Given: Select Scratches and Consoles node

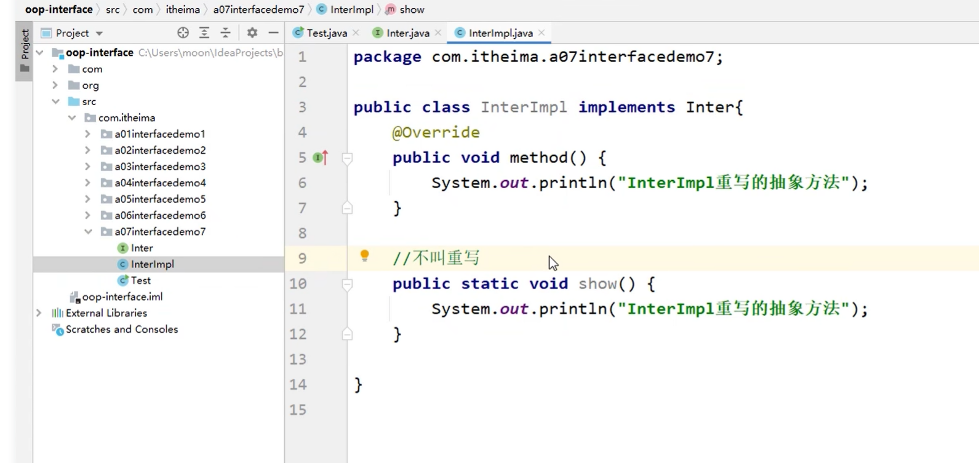Looking at the screenshot, I should point(121,330).
